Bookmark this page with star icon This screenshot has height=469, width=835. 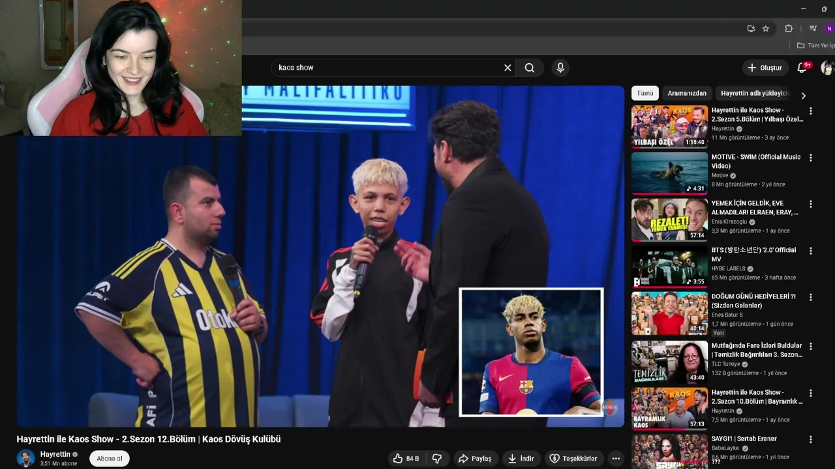[766, 29]
